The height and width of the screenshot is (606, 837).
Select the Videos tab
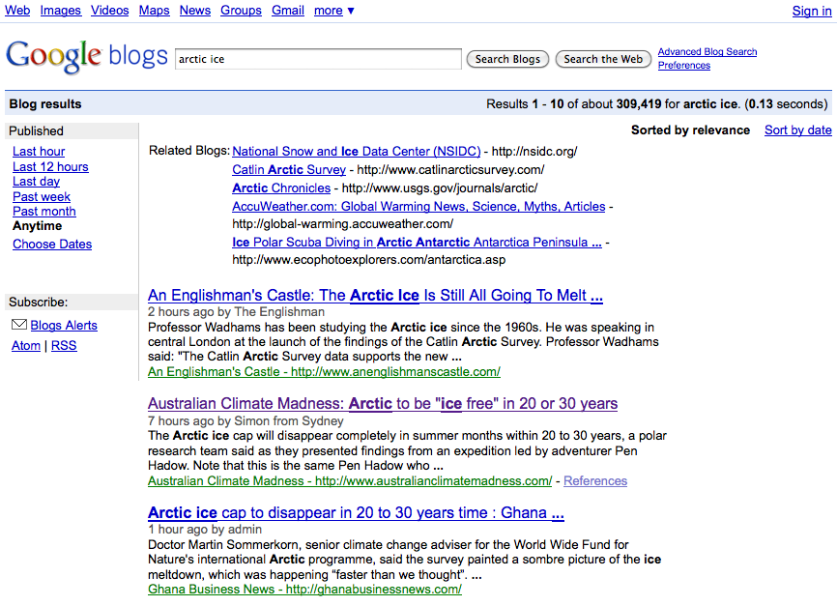point(109,11)
